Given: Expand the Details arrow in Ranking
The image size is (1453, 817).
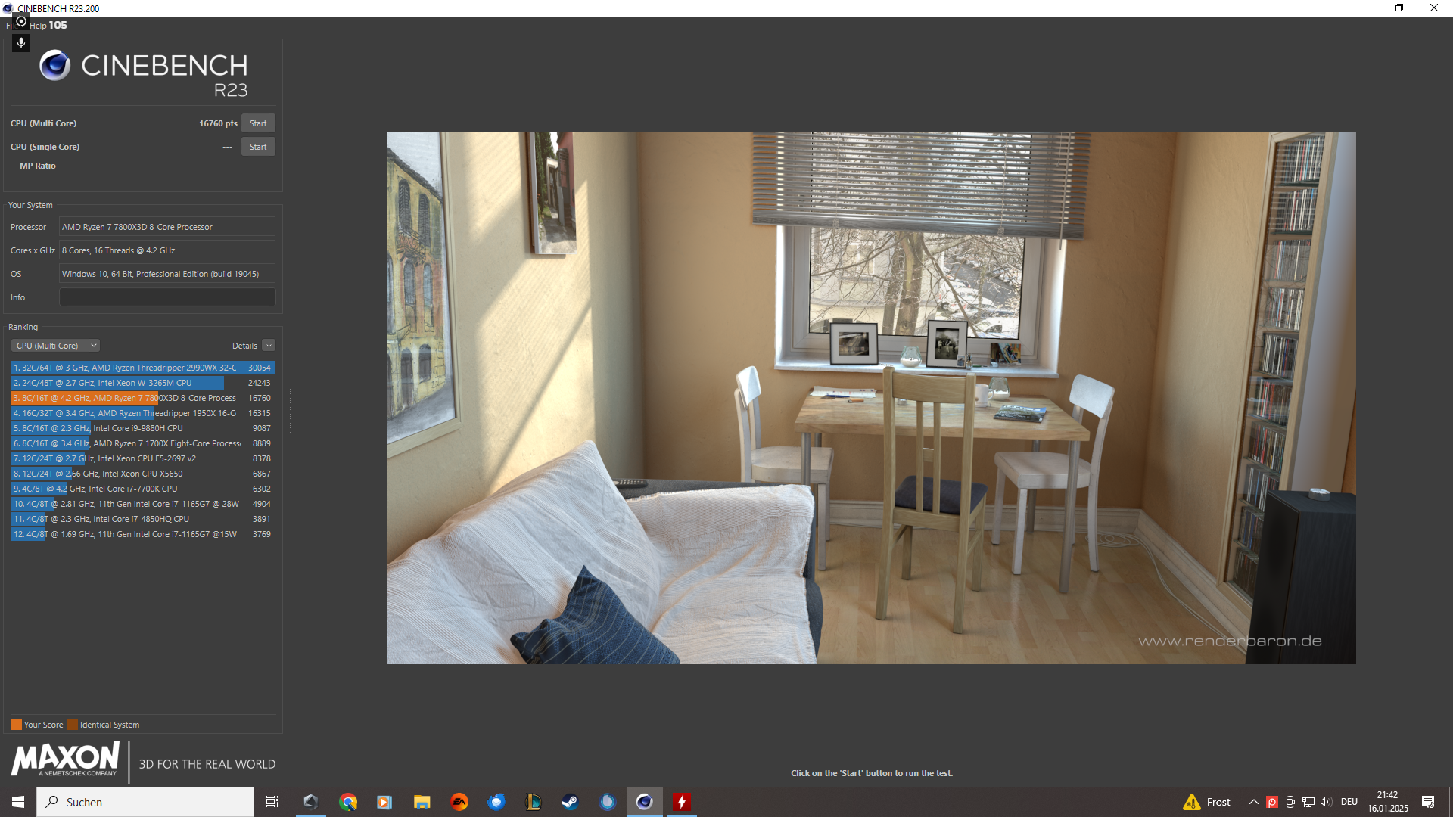Looking at the screenshot, I should coord(269,346).
